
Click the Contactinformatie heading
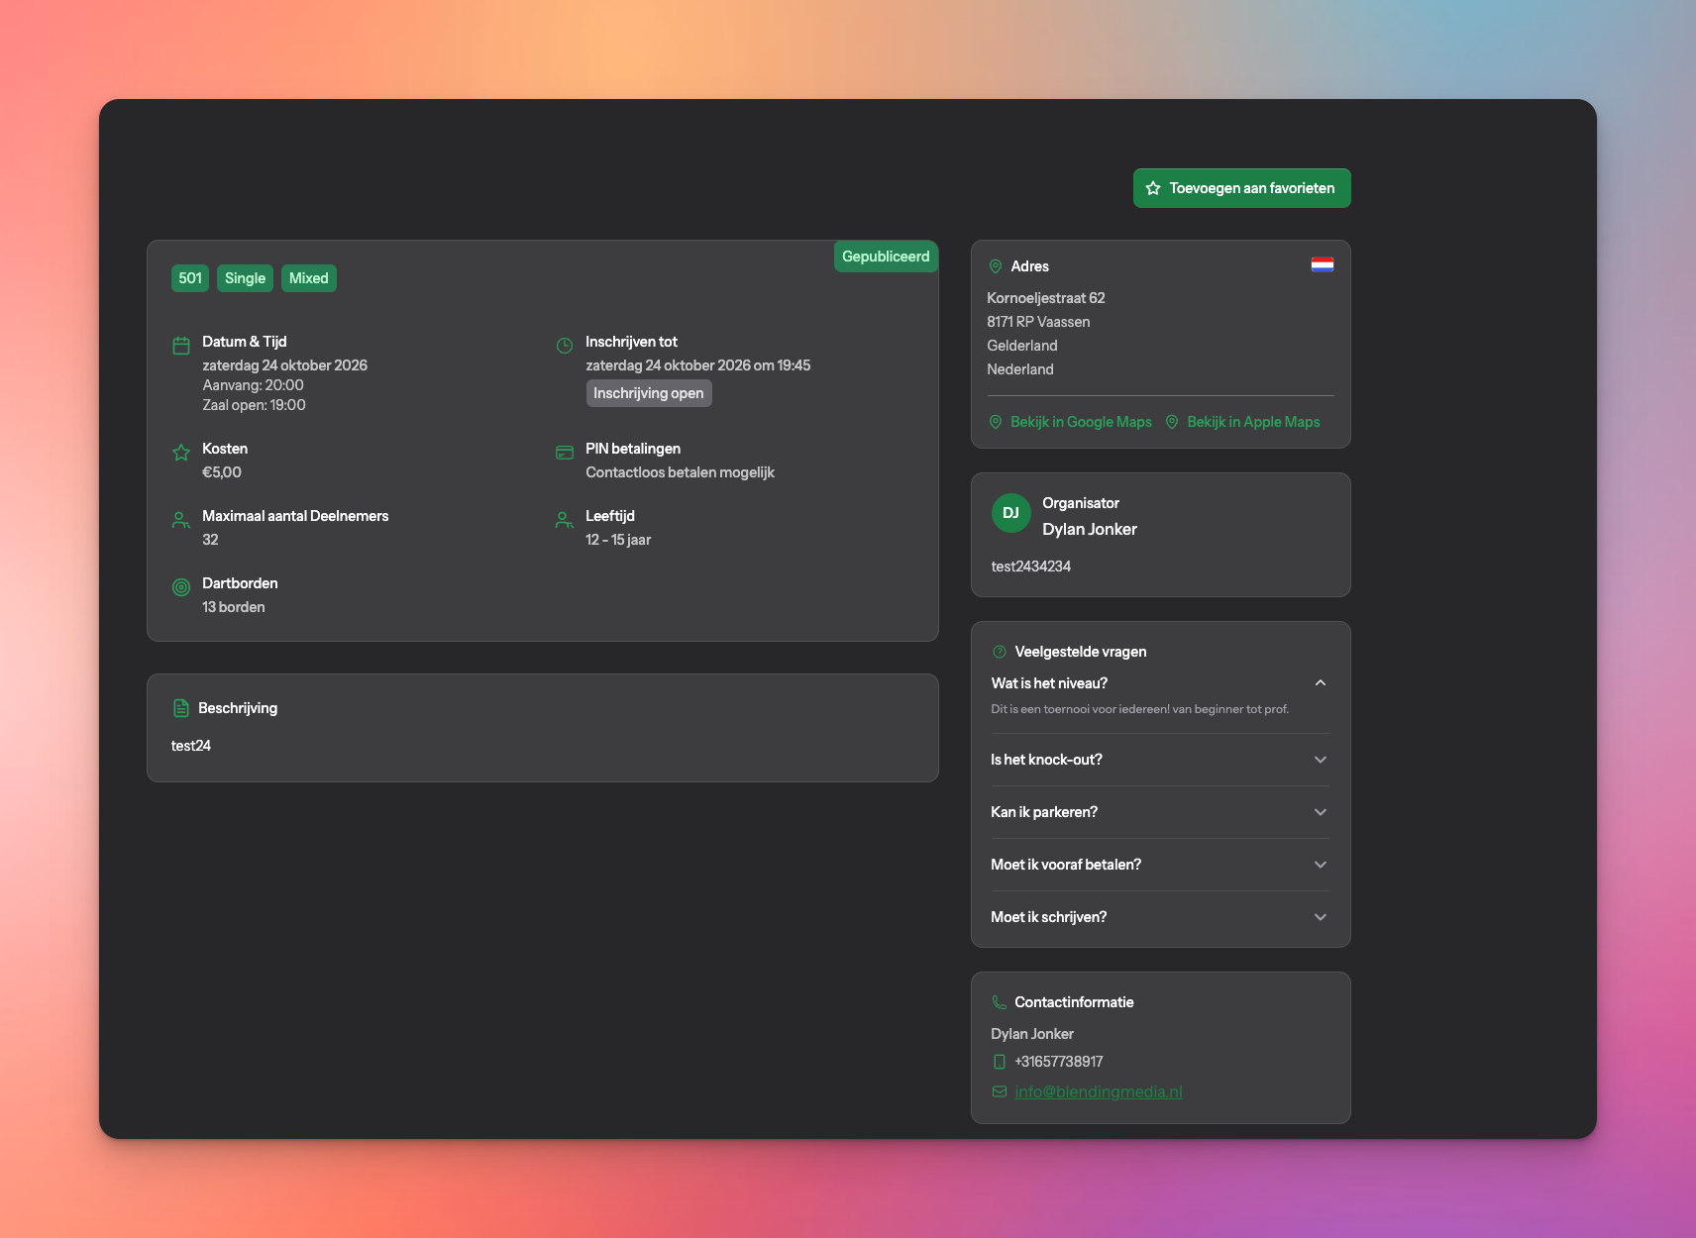1074,1002
